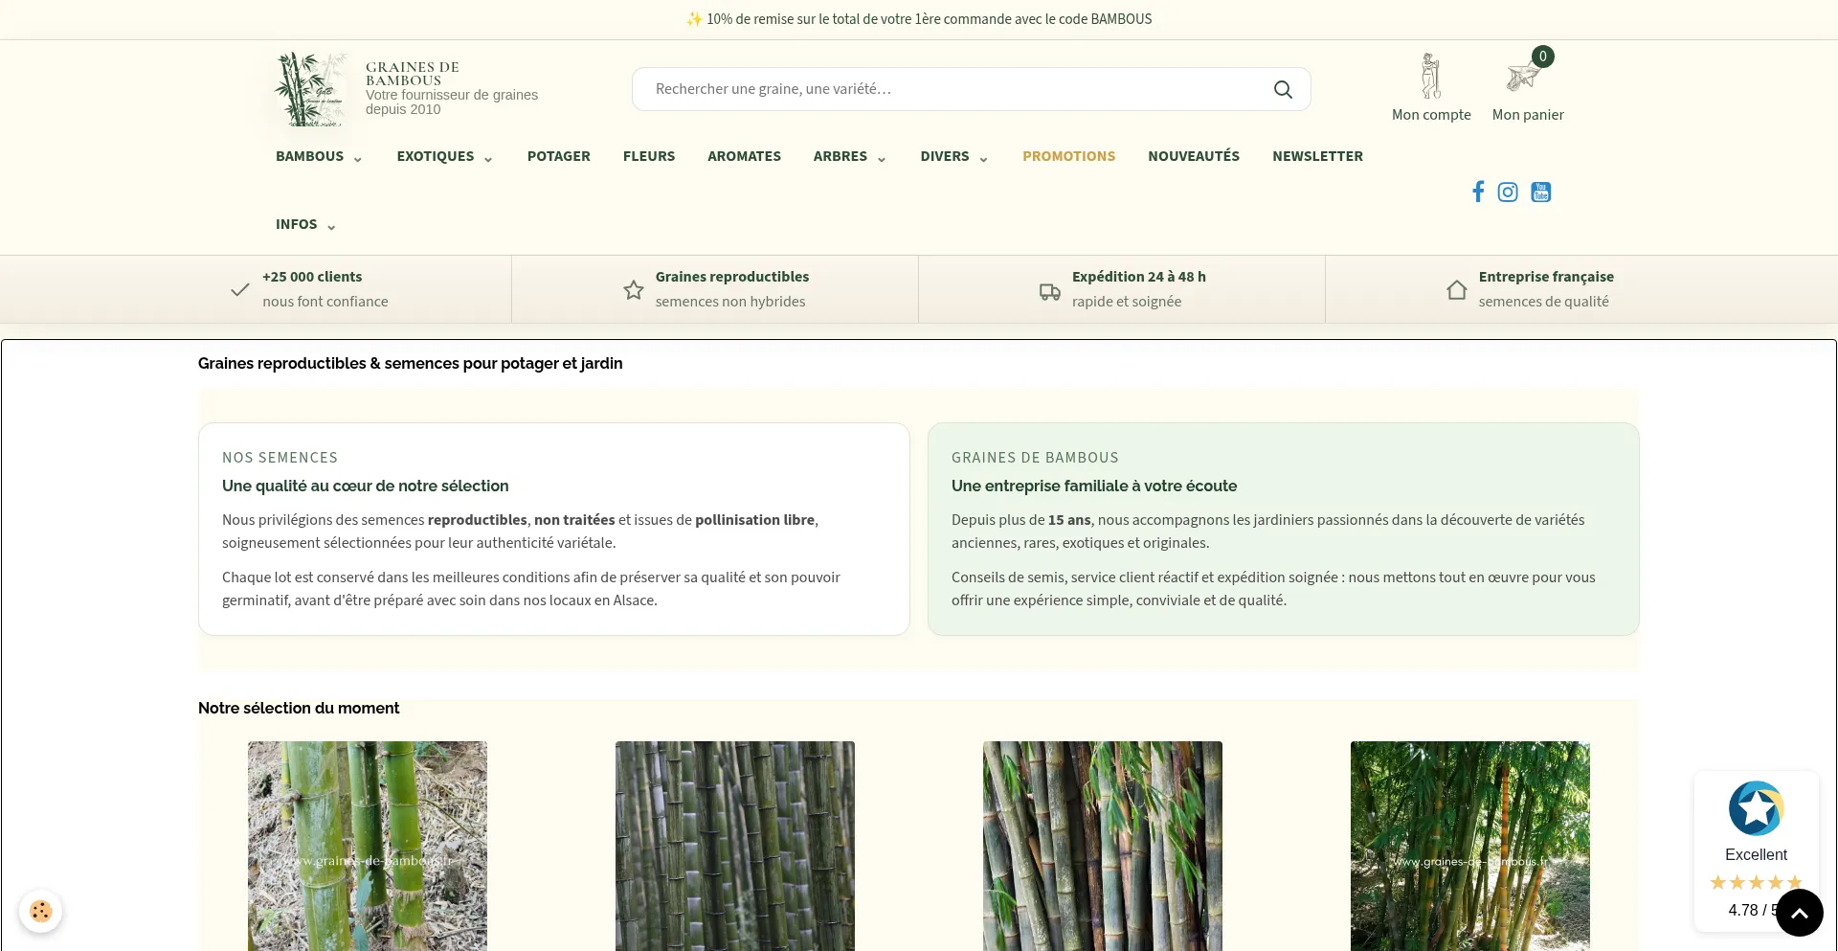Click the GRAINES DE BAMBOUS site title
The width and height of the screenshot is (1838, 951).
tap(413, 74)
